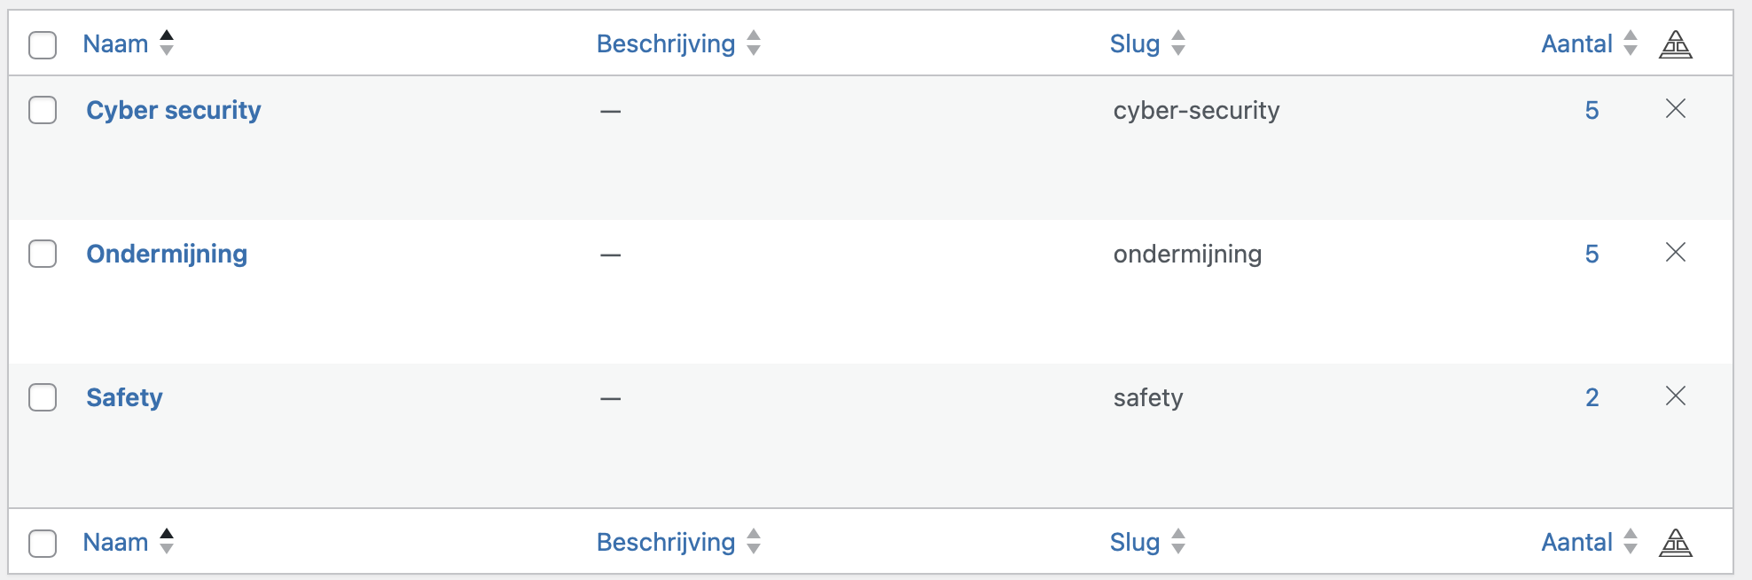This screenshot has height=580, width=1752.
Task: Tick the Cyber security row checkbox
Action: [43, 110]
